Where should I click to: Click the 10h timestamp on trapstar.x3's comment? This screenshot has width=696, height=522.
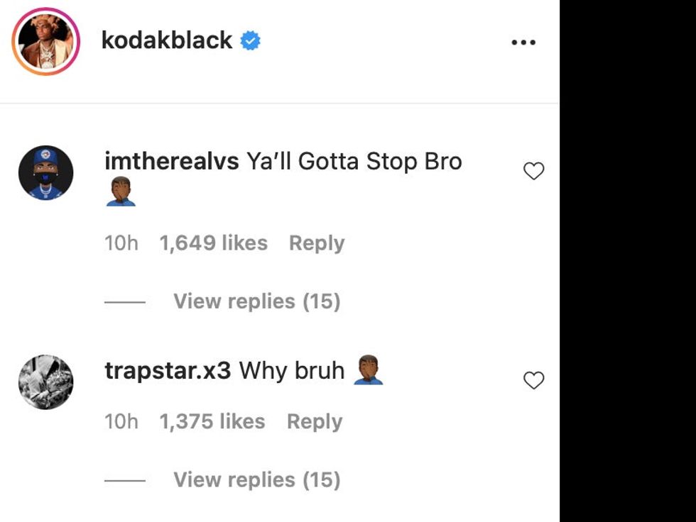point(121,421)
